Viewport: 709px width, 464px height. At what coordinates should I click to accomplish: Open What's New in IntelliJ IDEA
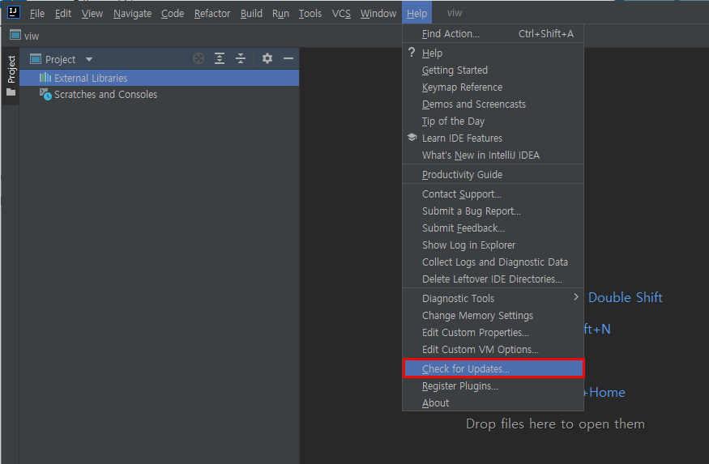[x=493, y=155]
